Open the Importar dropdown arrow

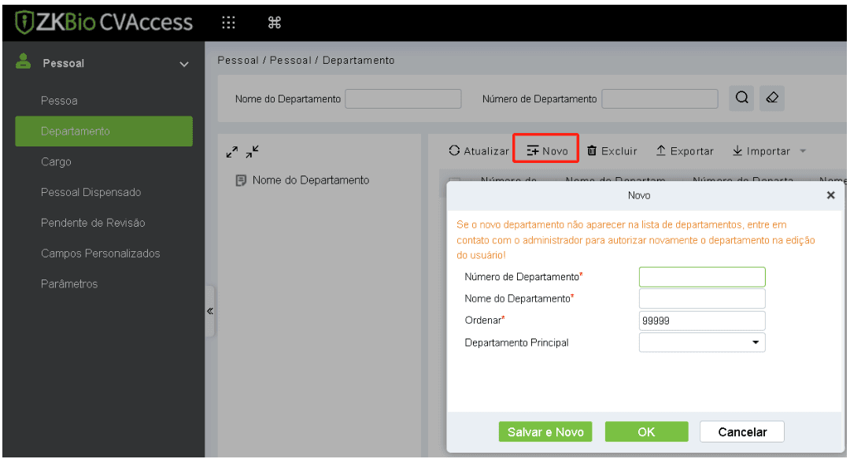pyautogui.click(x=803, y=151)
